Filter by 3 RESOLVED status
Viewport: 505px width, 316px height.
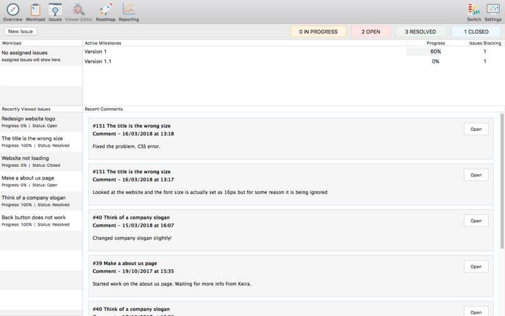tap(420, 32)
